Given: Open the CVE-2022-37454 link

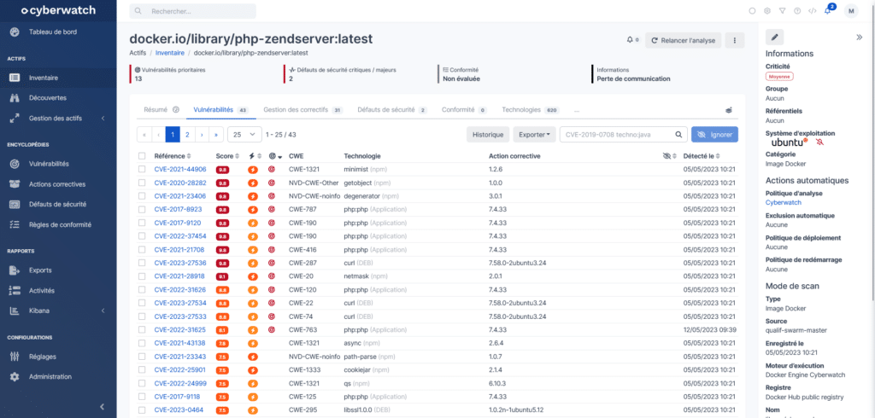Looking at the screenshot, I should pos(180,236).
